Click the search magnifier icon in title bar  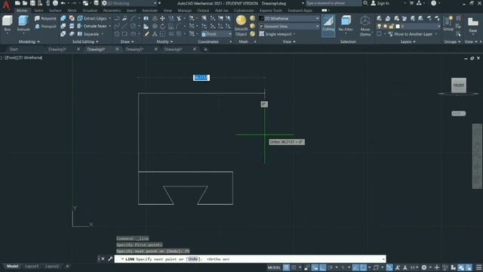click(x=365, y=3)
